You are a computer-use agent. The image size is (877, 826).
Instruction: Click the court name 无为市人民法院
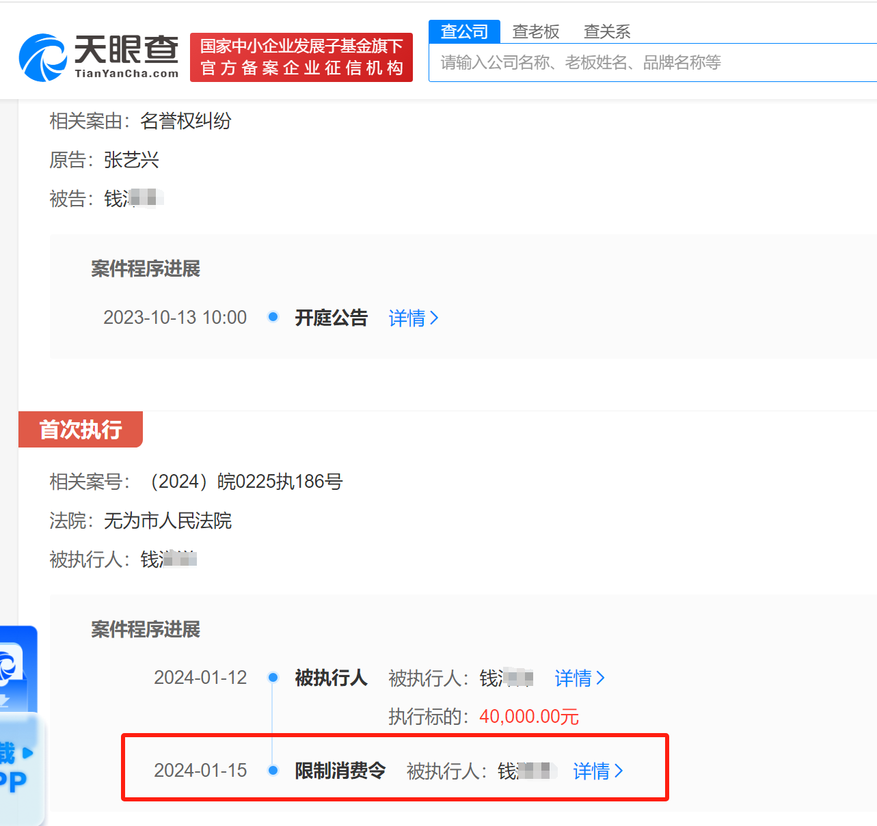(168, 521)
